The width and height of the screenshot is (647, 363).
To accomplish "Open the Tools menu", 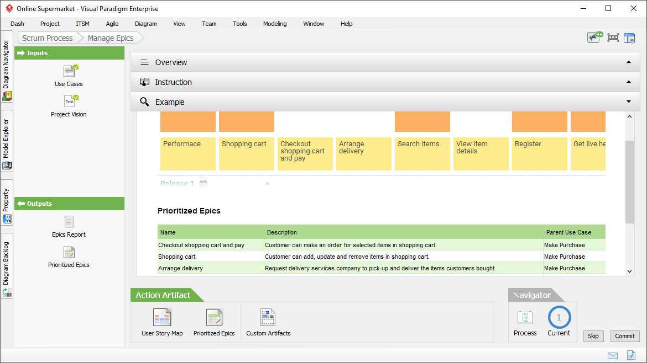I will (240, 24).
